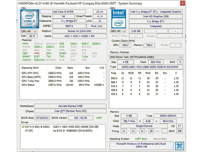
Task: Click the memory clock 798.7 MHz field
Action: coord(129,121)
